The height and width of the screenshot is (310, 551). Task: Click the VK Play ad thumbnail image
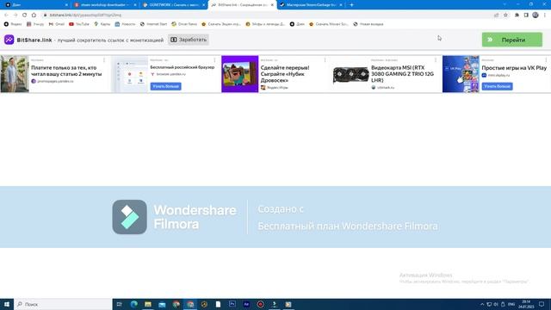coord(461,74)
